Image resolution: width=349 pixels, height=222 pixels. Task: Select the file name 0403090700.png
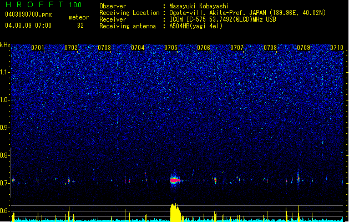pos(28,14)
